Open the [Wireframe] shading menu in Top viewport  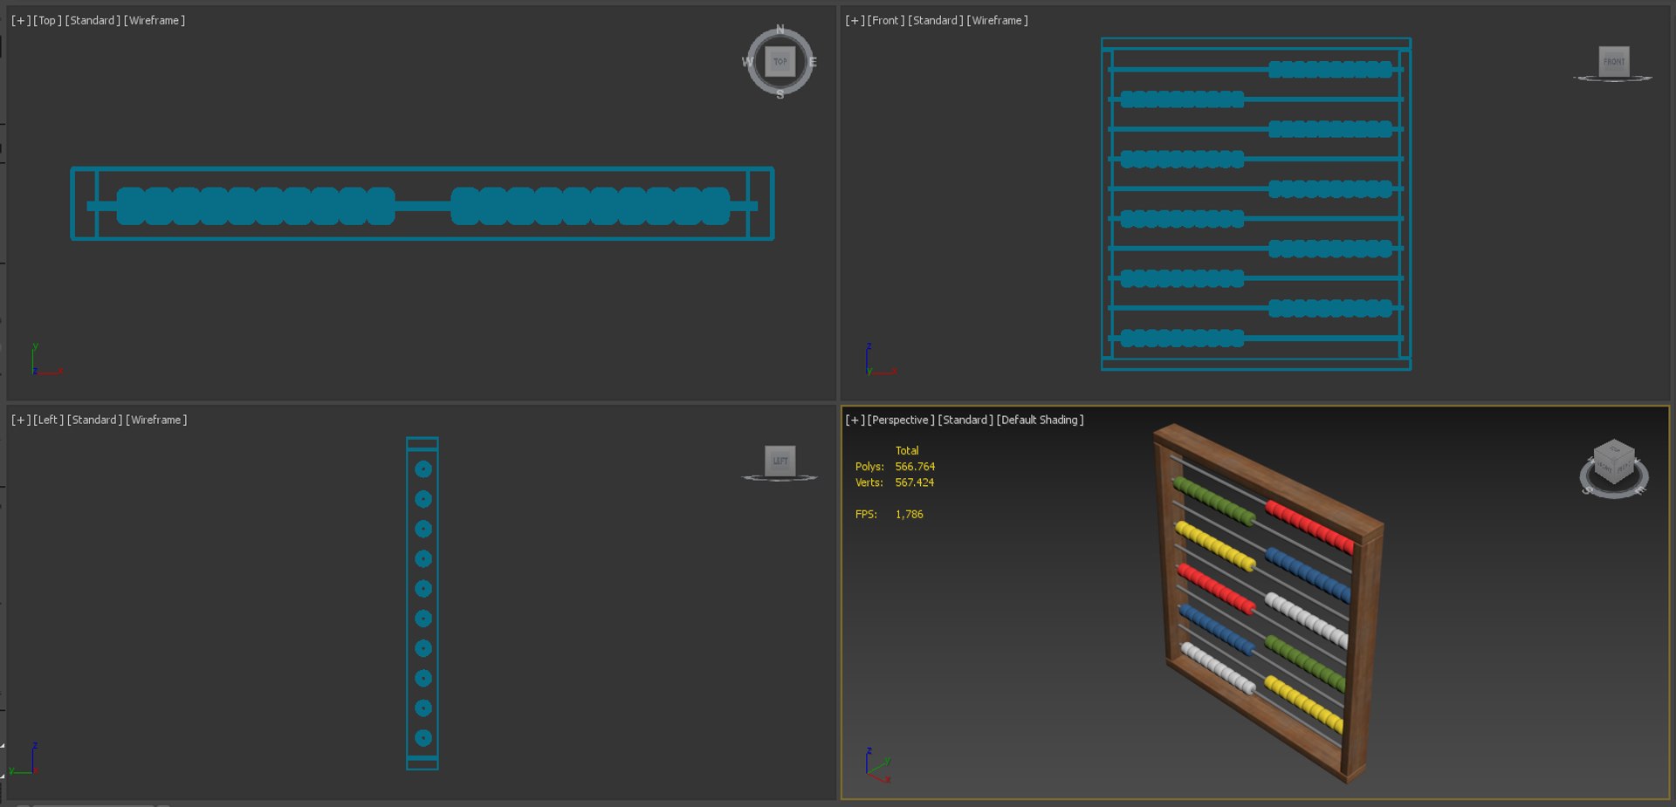[155, 20]
